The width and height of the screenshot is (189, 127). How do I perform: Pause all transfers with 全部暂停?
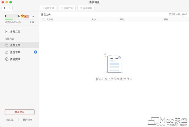point(48,8)
